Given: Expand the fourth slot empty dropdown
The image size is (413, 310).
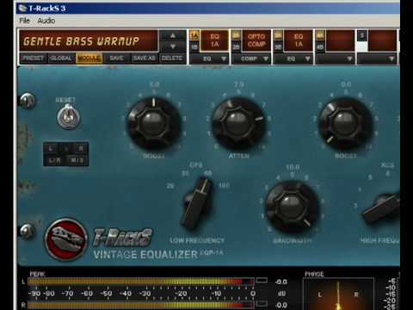Looking at the screenshot, I should (335, 59).
